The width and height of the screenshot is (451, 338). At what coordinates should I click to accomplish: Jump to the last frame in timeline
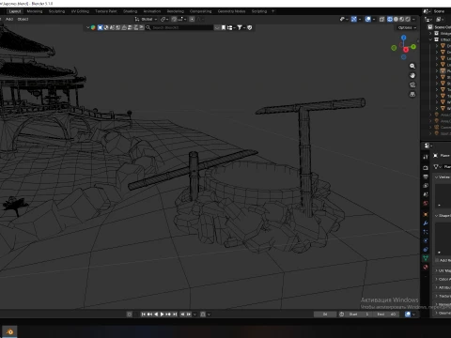pos(175,315)
